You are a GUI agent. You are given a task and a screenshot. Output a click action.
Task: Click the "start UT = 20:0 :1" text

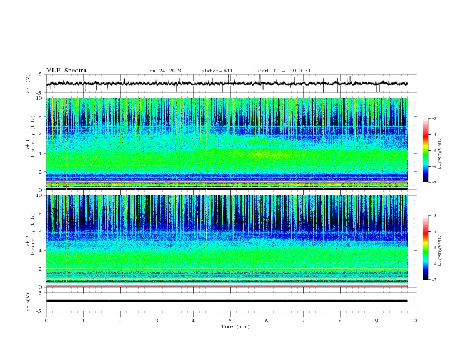284,71
